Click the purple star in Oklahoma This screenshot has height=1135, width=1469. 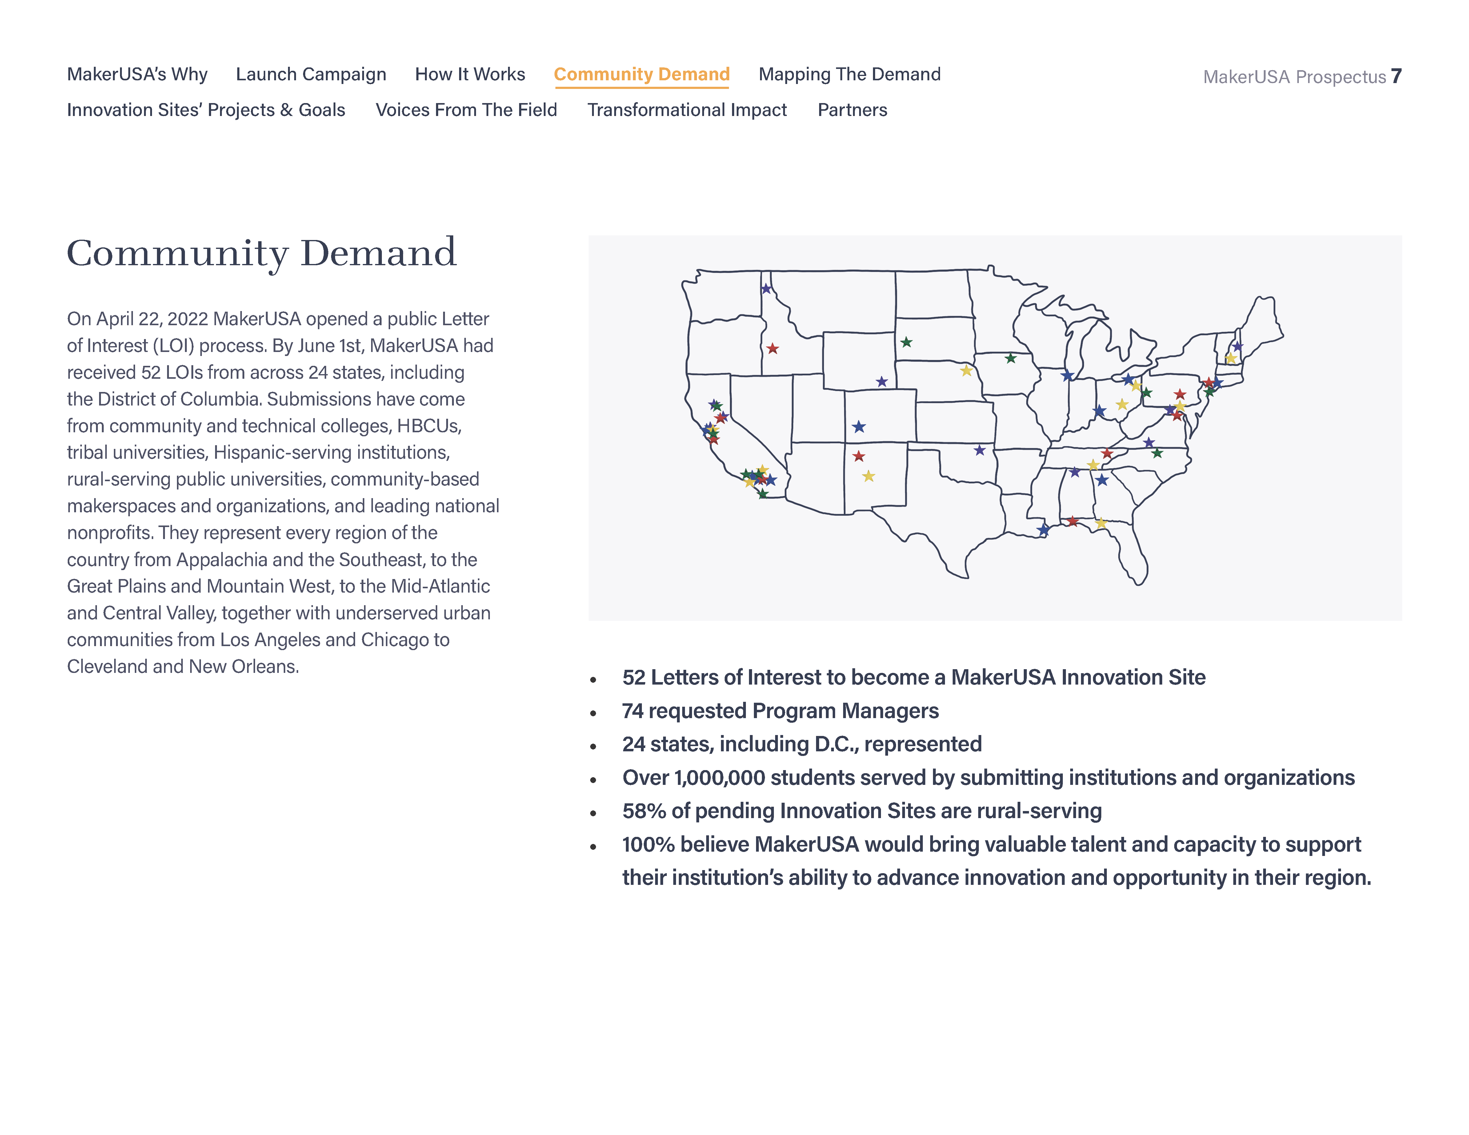[979, 450]
